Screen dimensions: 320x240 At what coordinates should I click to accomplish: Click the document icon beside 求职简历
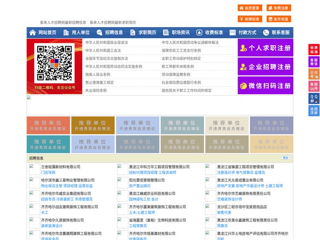(132, 32)
